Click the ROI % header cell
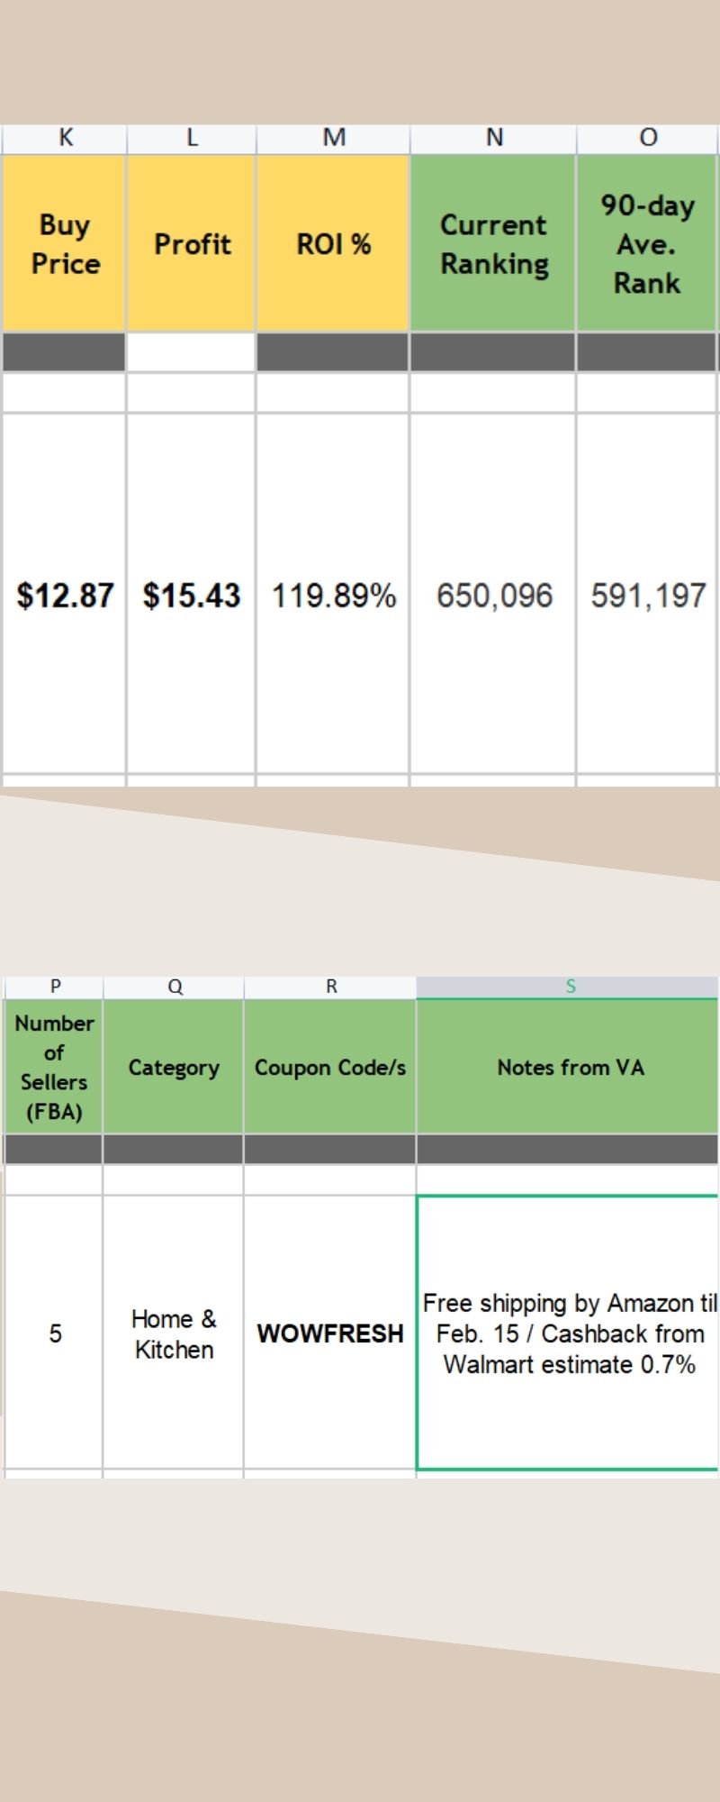Image resolution: width=720 pixels, height=1802 pixels. click(x=334, y=243)
